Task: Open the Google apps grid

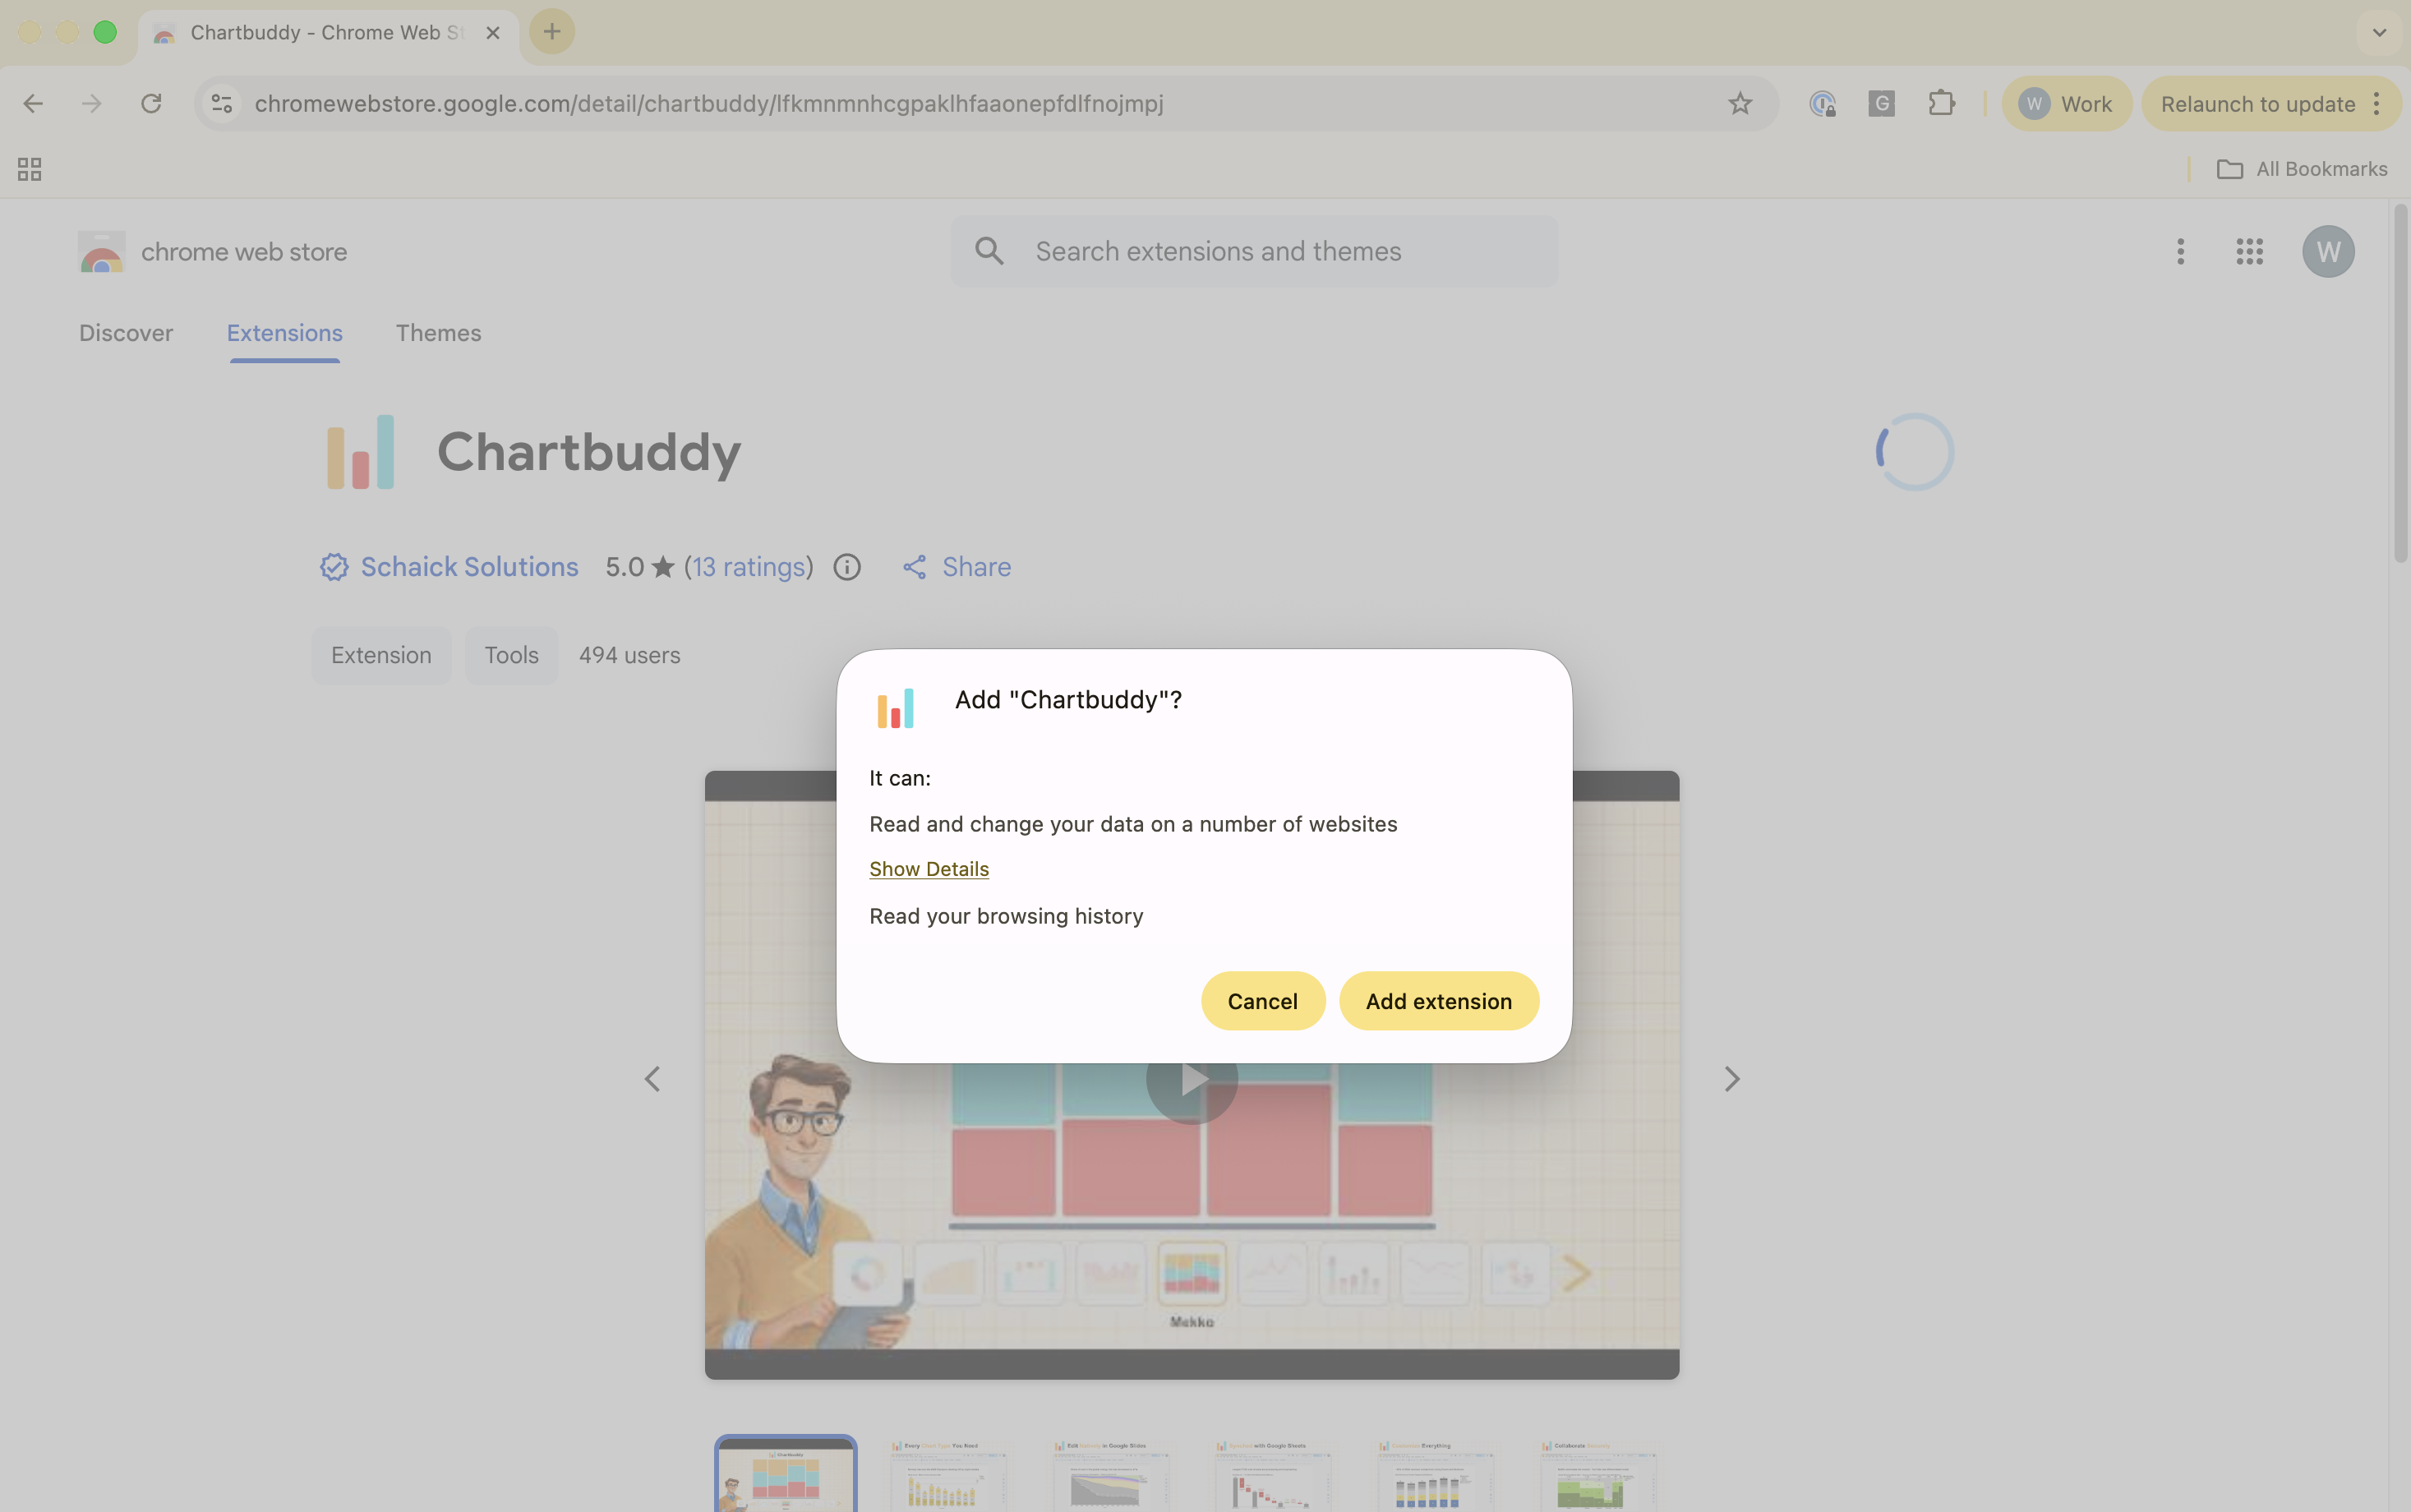Action: (x=2248, y=251)
